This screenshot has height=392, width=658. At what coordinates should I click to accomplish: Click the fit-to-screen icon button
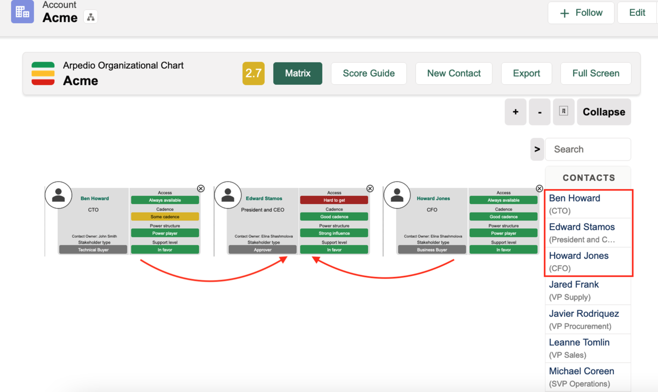coord(564,112)
